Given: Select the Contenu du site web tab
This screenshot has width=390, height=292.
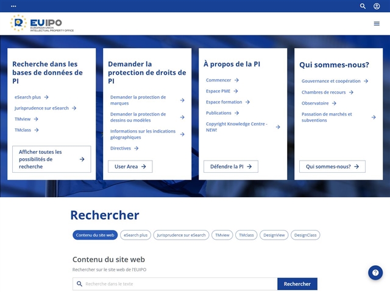Looking at the screenshot, I should coord(95,235).
